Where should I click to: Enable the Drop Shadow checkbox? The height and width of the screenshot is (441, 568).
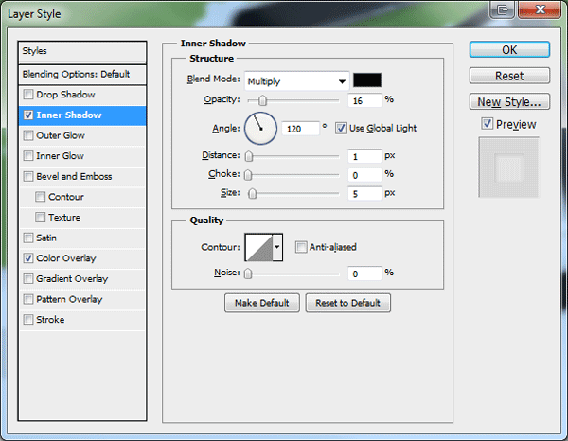[27, 95]
